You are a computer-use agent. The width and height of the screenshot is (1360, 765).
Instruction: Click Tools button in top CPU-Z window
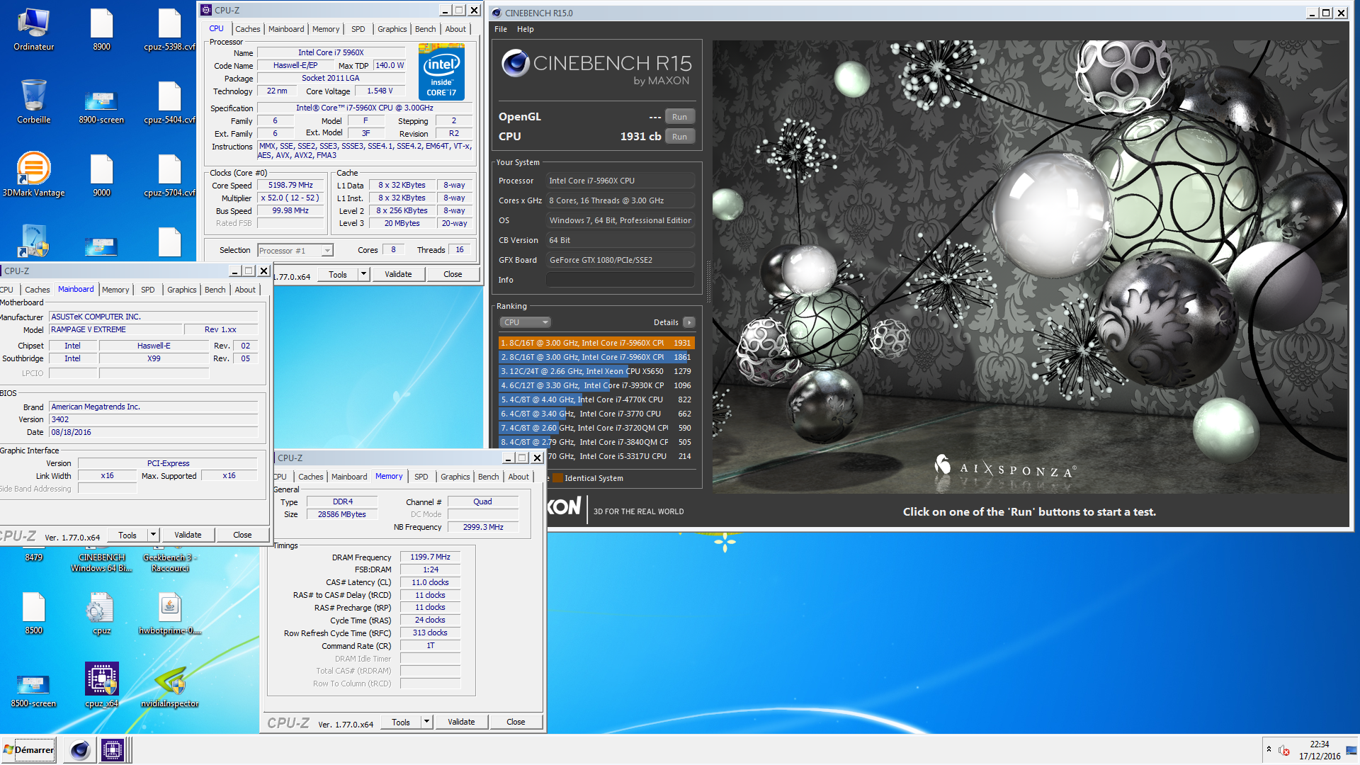pyautogui.click(x=337, y=274)
